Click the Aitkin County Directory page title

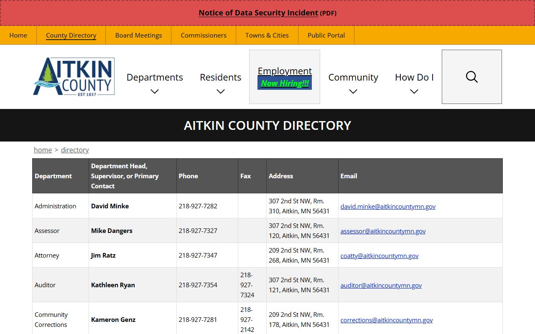click(x=267, y=125)
